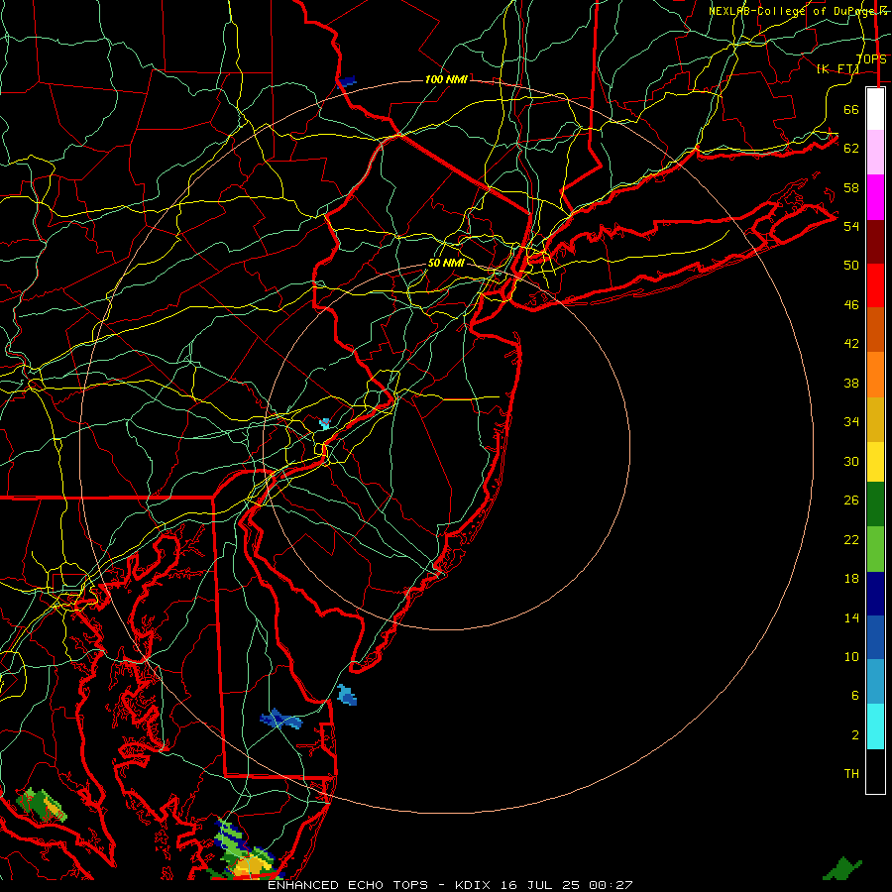
Task: Click the bright red legend swatch
Action: [x=875, y=285]
